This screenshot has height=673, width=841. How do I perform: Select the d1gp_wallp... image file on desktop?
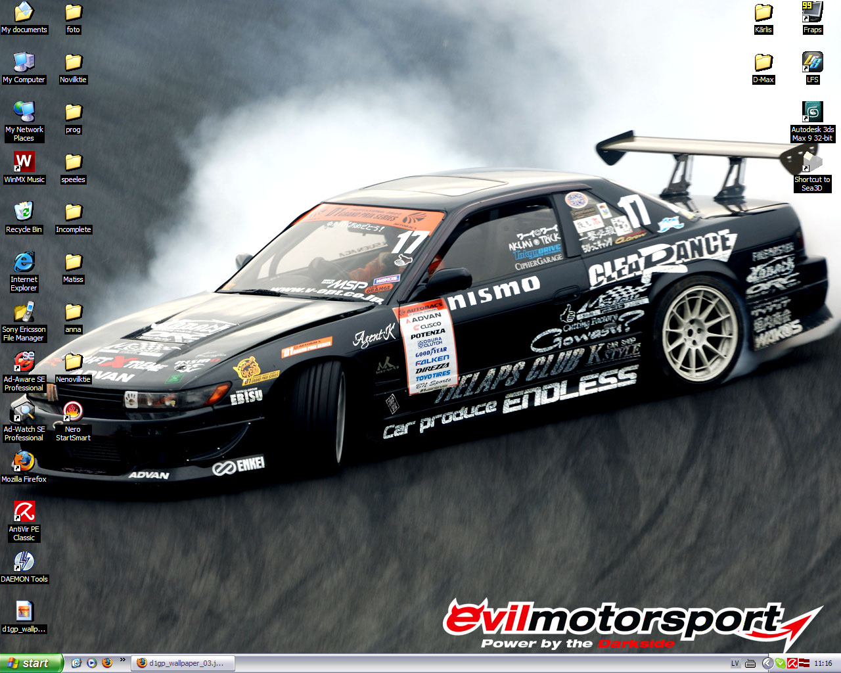pyautogui.click(x=24, y=617)
